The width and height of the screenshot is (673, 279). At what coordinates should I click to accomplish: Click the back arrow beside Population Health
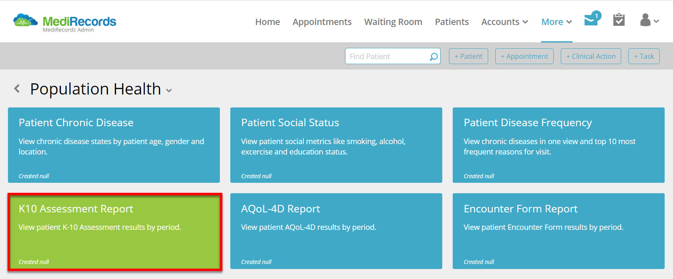[17, 89]
